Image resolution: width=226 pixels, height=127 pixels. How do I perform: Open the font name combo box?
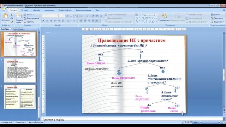tap(50, 16)
